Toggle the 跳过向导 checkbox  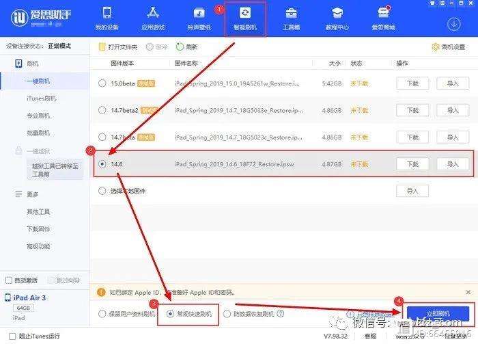click(51, 280)
